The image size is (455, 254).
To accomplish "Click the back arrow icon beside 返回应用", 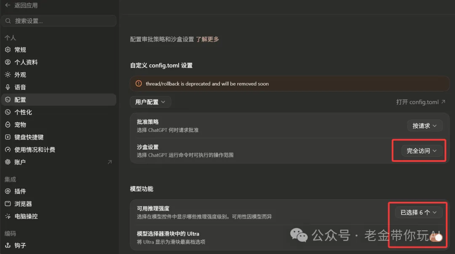I will pos(8,5).
